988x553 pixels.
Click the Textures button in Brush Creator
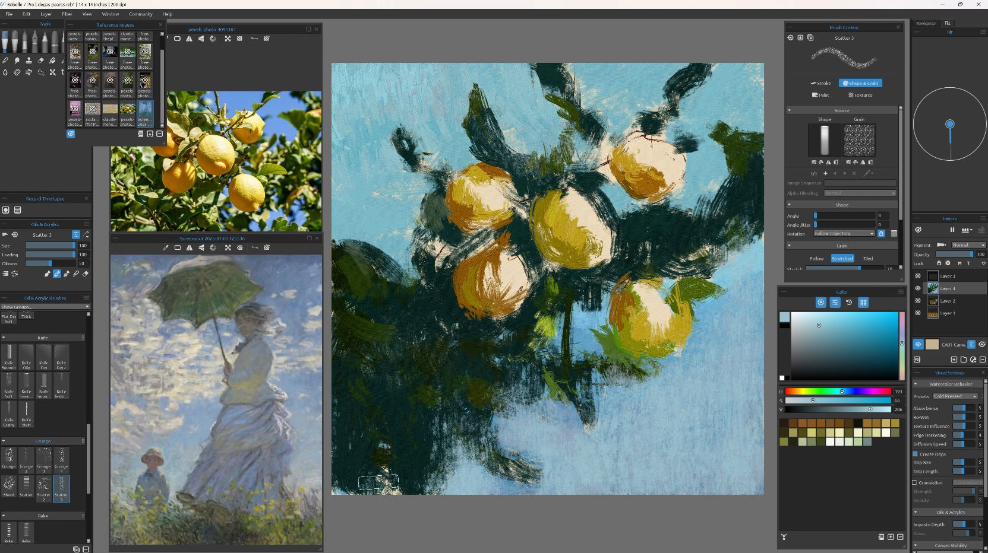[860, 95]
